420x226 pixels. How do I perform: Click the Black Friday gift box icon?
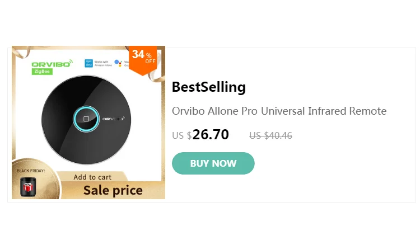28,187
